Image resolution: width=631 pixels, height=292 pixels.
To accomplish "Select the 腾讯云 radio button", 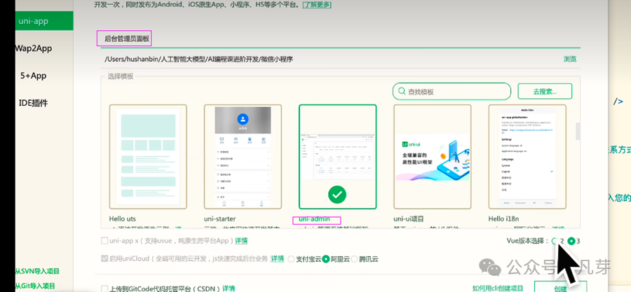I will click(x=355, y=259).
